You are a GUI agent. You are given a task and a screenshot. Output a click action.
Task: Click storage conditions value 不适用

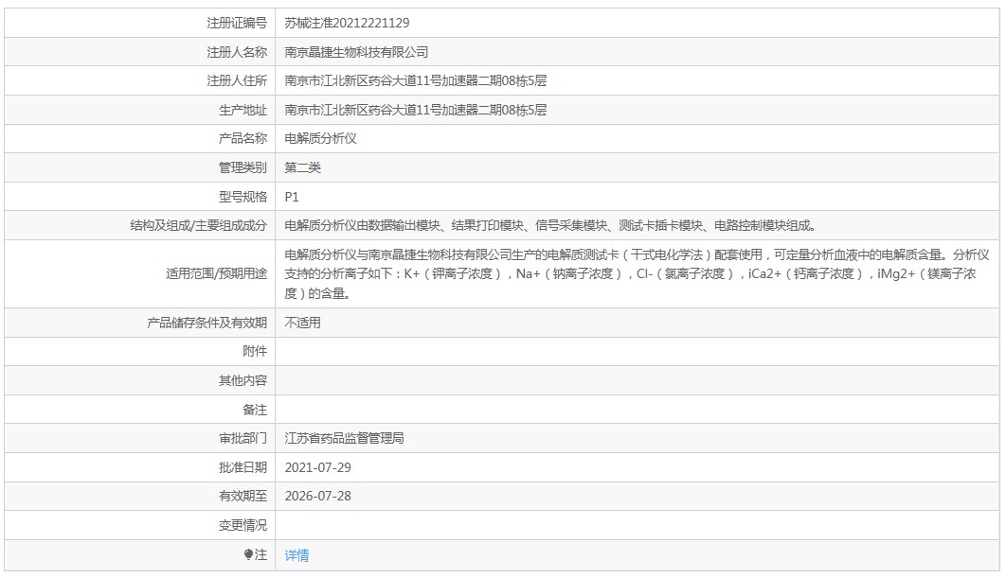point(303,323)
